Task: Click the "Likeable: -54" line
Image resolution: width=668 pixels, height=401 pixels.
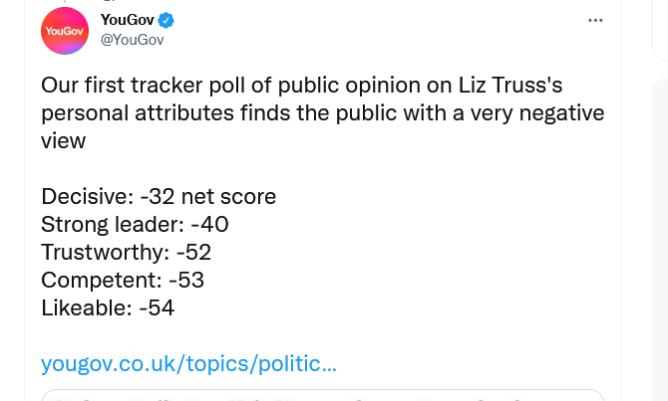Action: click(x=108, y=307)
